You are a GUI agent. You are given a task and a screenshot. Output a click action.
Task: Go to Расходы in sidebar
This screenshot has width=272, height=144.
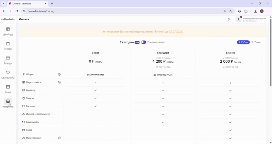(8, 60)
